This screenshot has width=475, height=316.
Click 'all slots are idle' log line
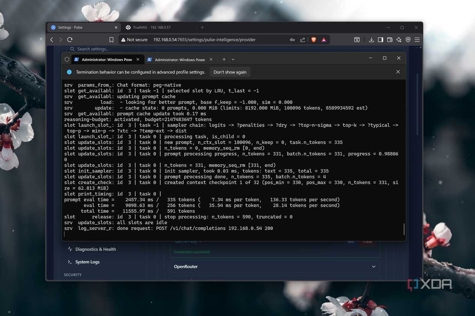(116, 222)
